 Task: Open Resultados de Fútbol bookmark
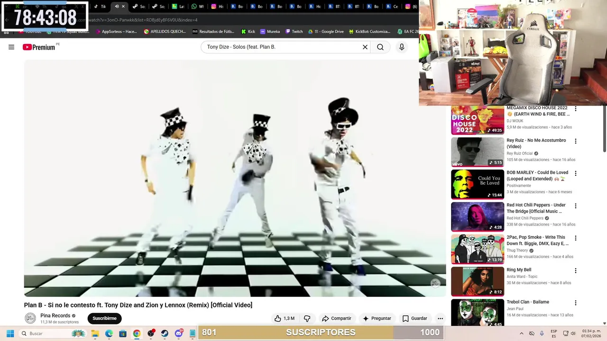tap(213, 31)
